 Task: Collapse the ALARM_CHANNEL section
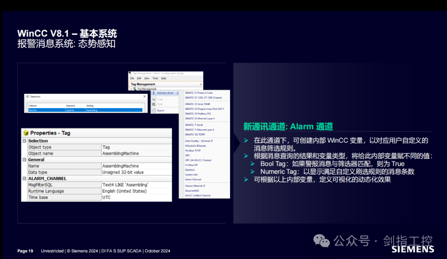[x=24, y=178]
